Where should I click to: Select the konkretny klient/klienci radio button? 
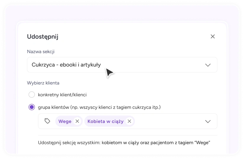[32, 95]
